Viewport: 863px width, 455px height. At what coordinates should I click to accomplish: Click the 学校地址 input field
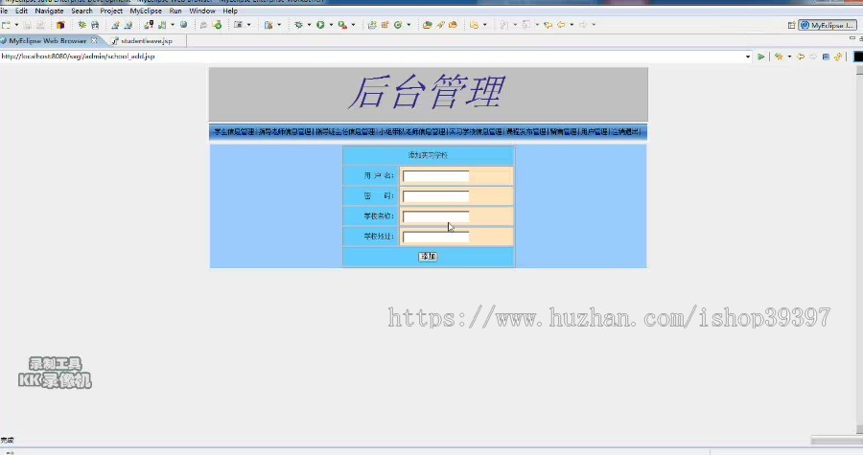pyautogui.click(x=435, y=237)
